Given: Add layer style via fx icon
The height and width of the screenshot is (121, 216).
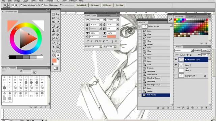Looking at the screenshot, I should 184,108.
